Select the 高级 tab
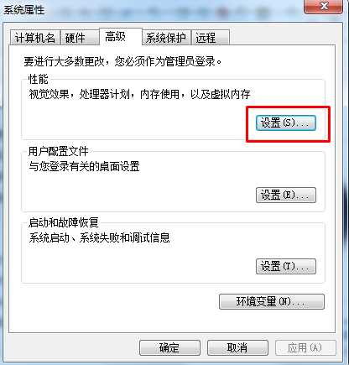Screen dimensions: 349x365 click(x=121, y=36)
